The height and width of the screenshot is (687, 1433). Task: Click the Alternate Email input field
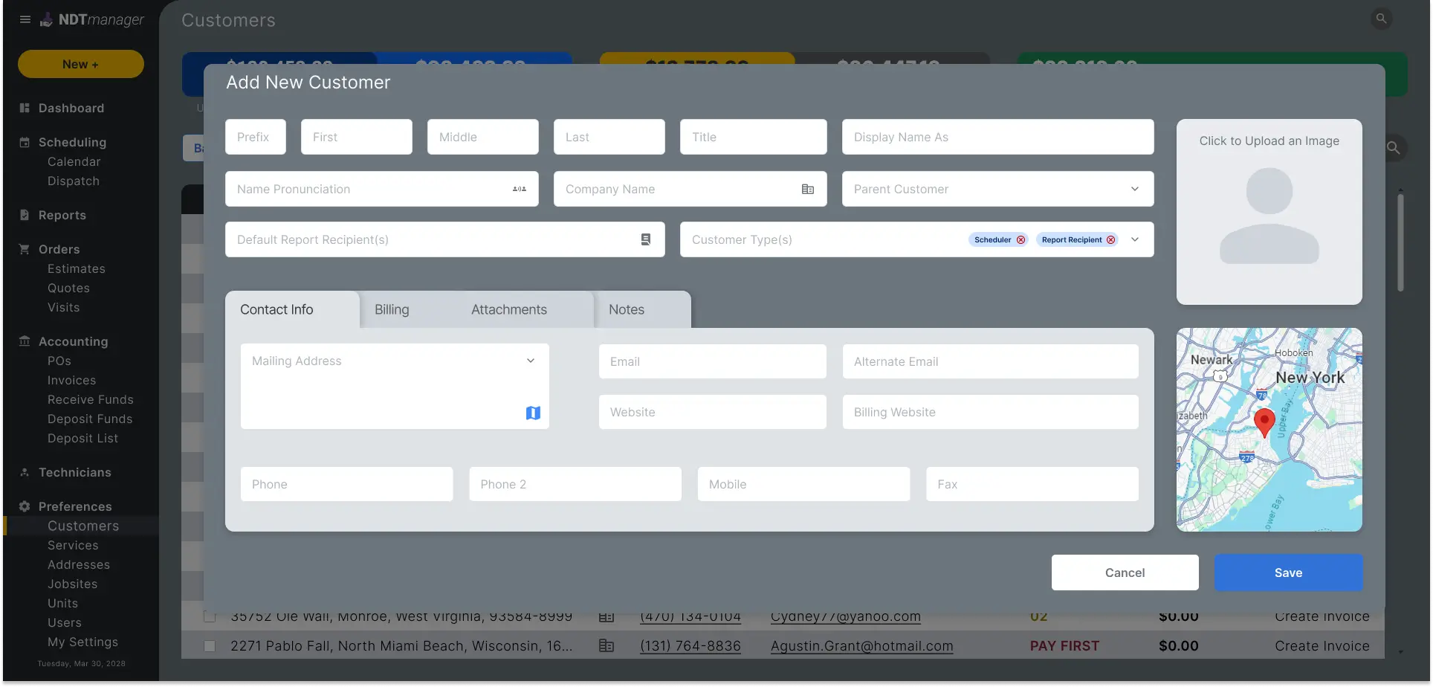pos(991,361)
